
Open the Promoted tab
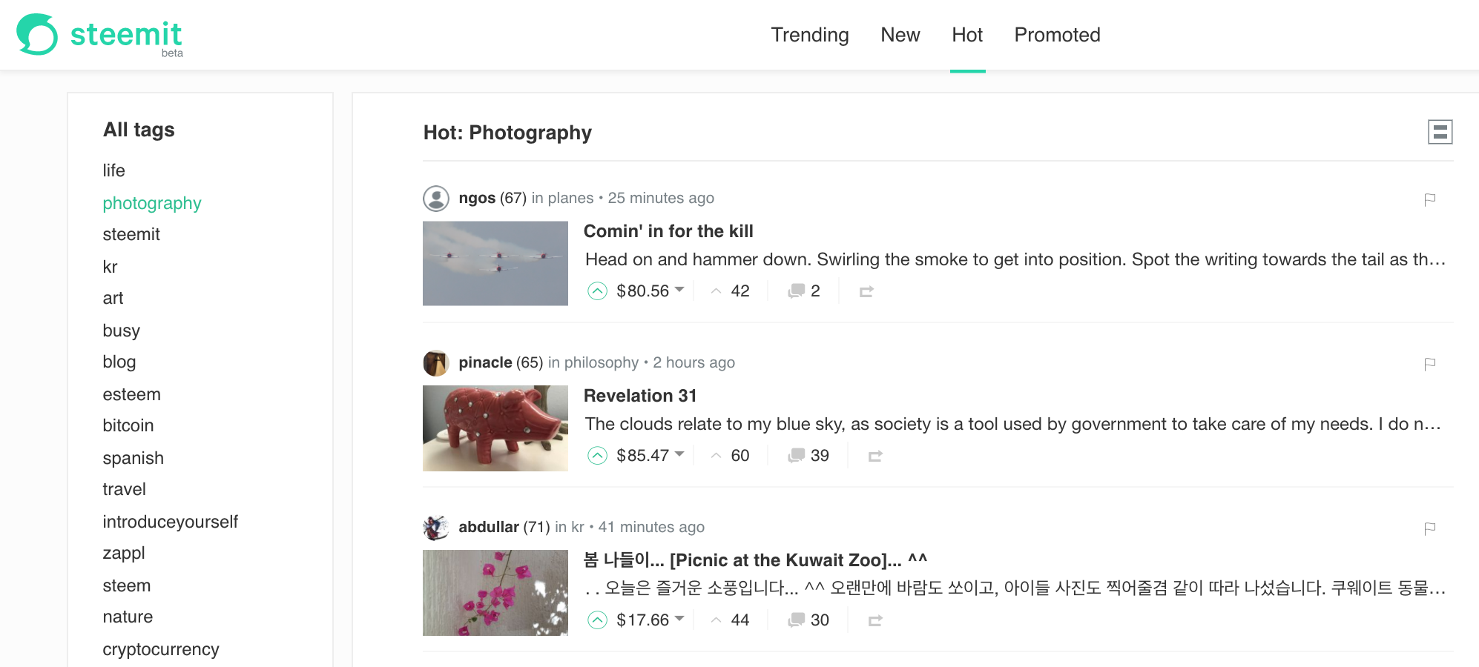click(1057, 35)
